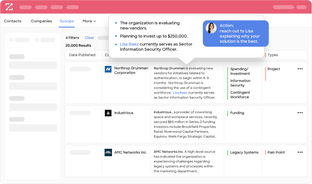Select the Legacy Systems topic
This screenshot has width=312, height=184.
coord(244,153)
